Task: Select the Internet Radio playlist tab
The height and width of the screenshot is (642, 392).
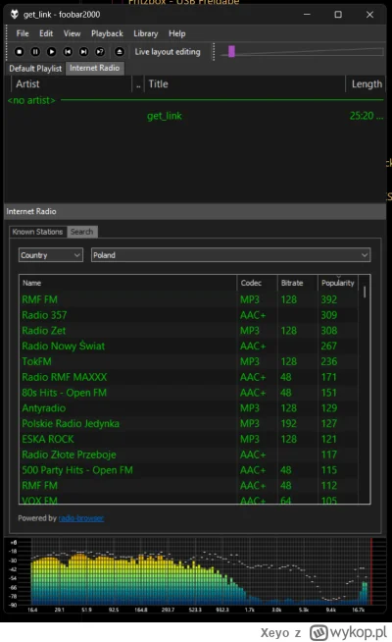Action: (x=94, y=68)
